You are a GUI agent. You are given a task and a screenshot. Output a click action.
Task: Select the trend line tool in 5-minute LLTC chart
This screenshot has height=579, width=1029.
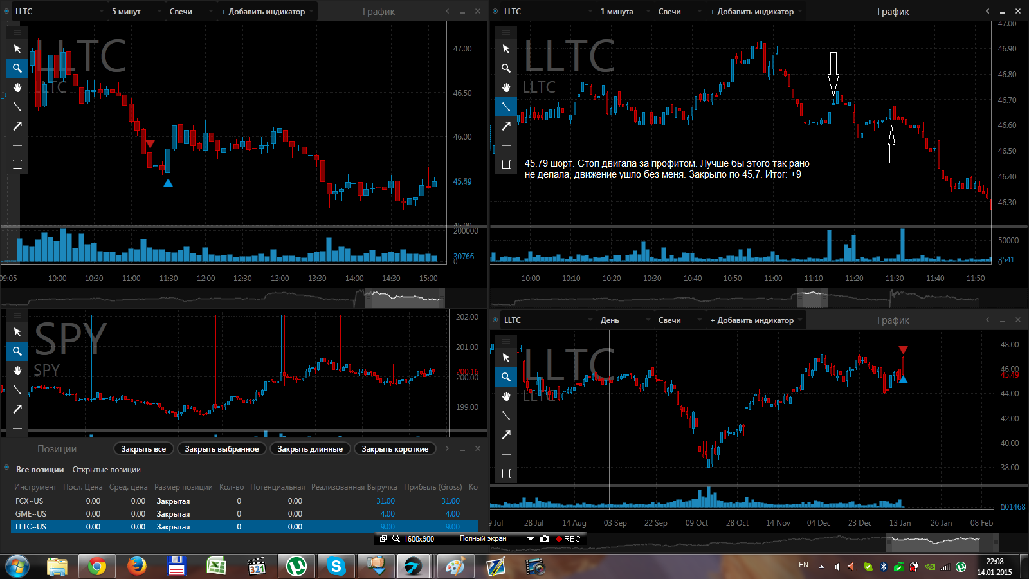tap(17, 107)
